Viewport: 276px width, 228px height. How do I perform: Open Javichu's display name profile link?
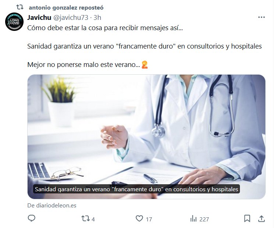coord(39,18)
